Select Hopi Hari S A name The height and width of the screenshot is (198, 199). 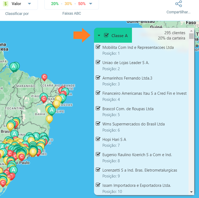pyautogui.click(x=114, y=140)
